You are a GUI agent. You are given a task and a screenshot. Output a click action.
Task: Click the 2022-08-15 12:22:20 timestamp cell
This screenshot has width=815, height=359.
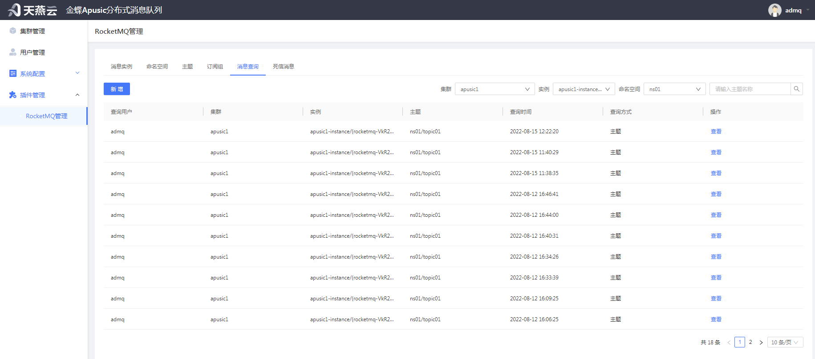coord(534,131)
